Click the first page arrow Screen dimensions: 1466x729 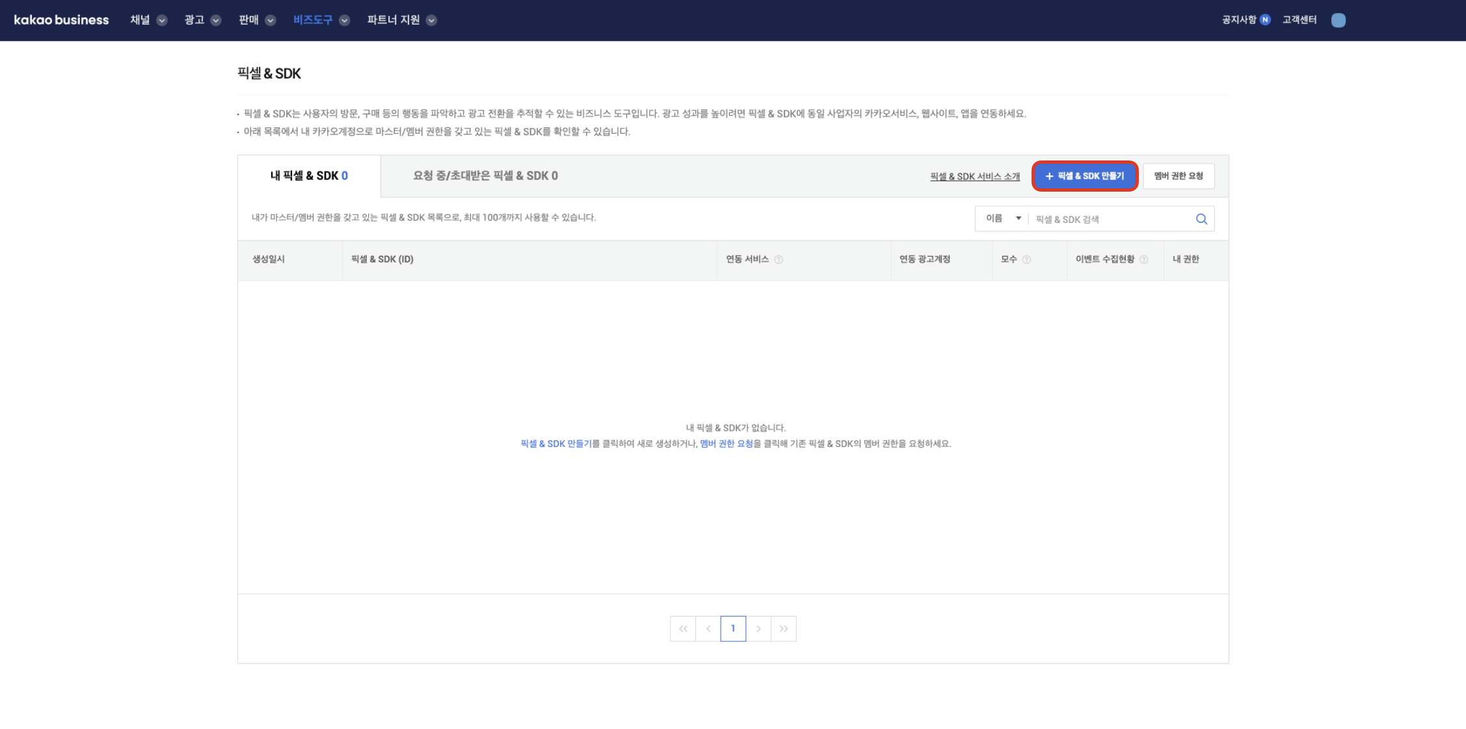682,628
